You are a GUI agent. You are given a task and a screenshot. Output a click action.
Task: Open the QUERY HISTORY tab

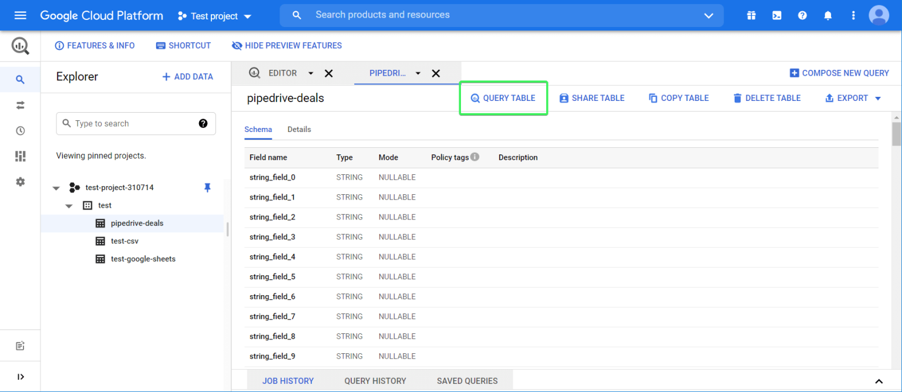(x=375, y=381)
